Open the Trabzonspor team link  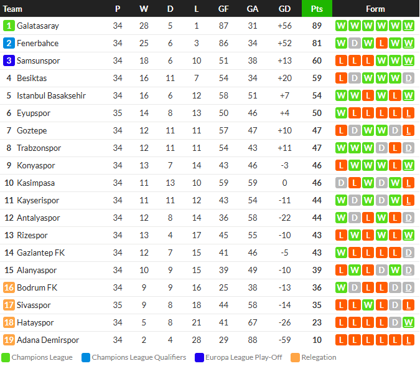coord(39,148)
